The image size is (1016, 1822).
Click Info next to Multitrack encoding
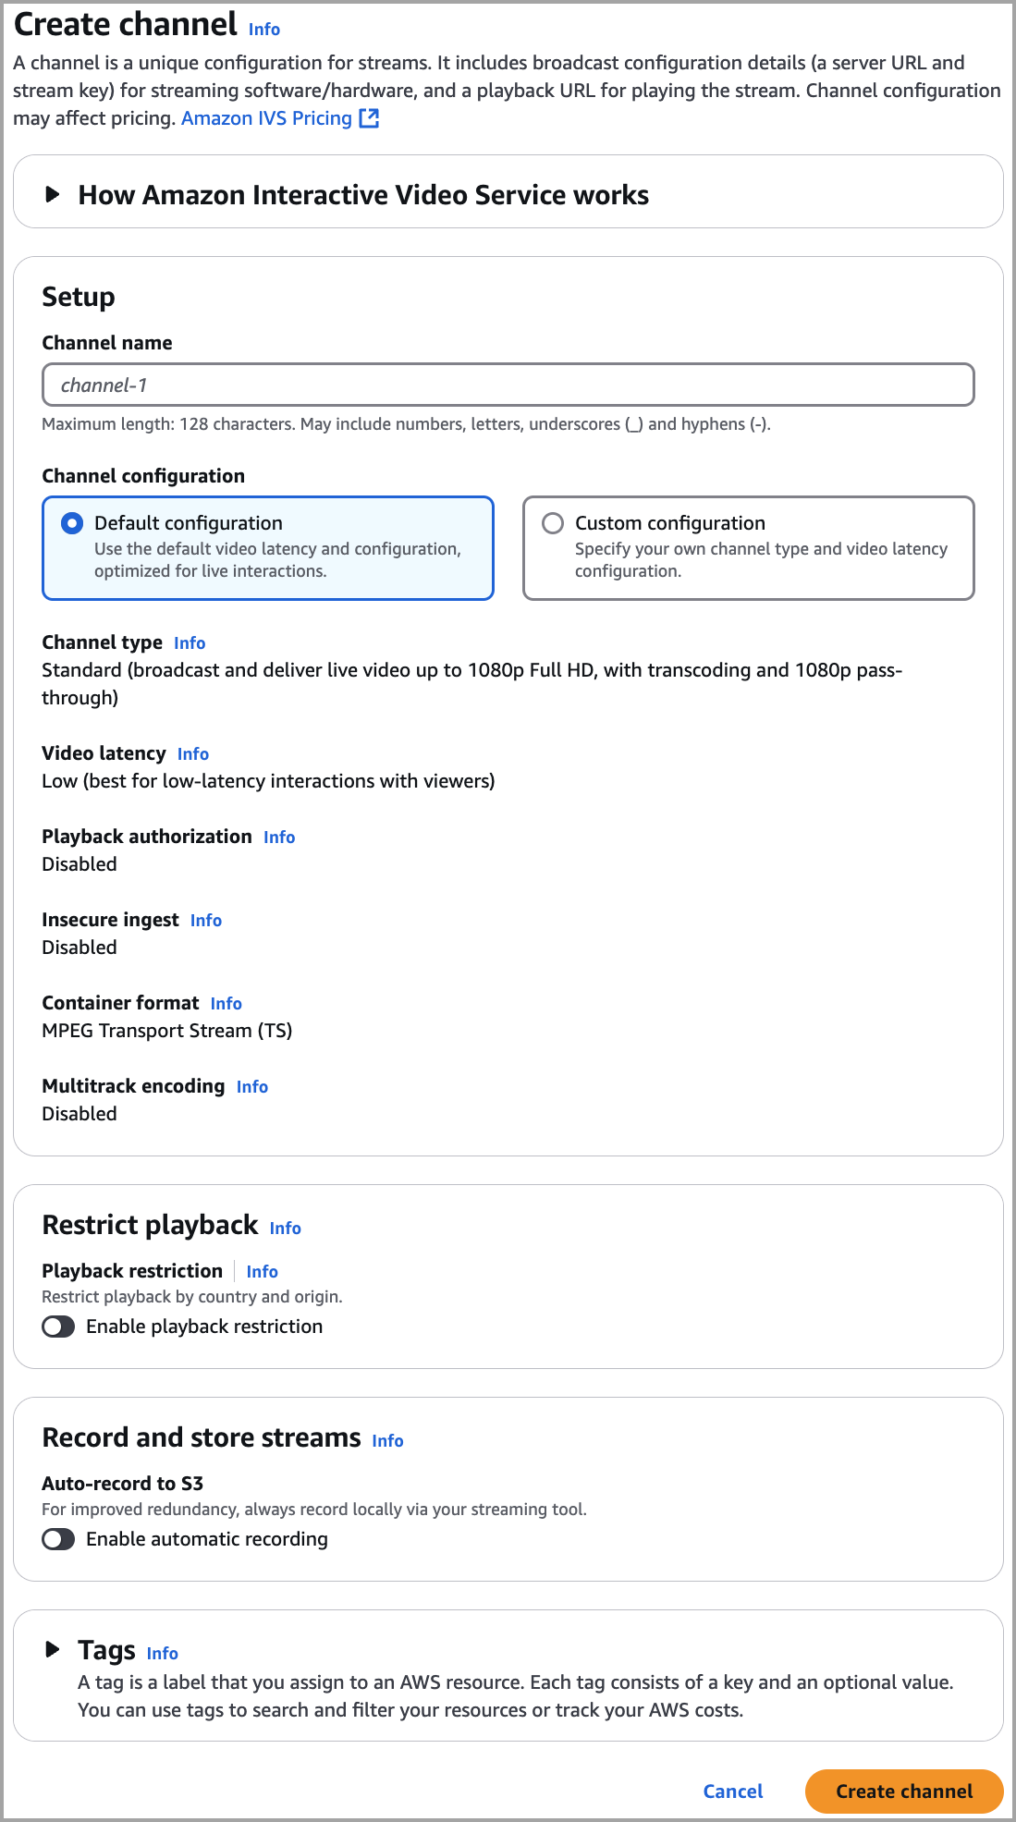251,1086
